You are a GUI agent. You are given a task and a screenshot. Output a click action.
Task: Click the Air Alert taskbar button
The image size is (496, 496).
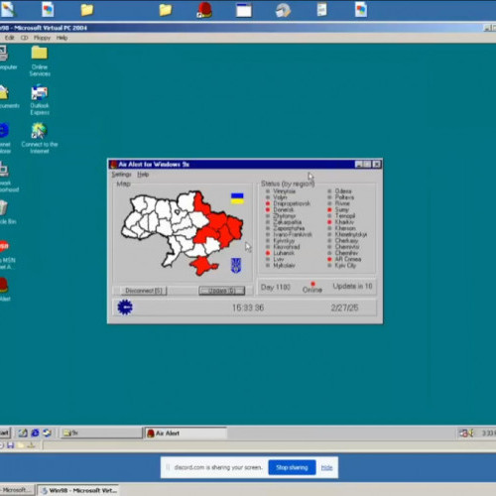point(186,434)
